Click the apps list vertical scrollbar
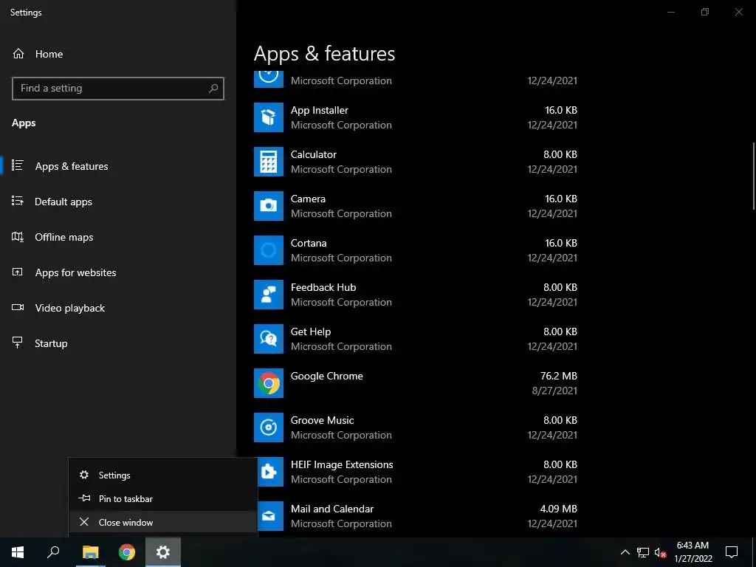Viewport: 756px width, 567px height. point(754,176)
